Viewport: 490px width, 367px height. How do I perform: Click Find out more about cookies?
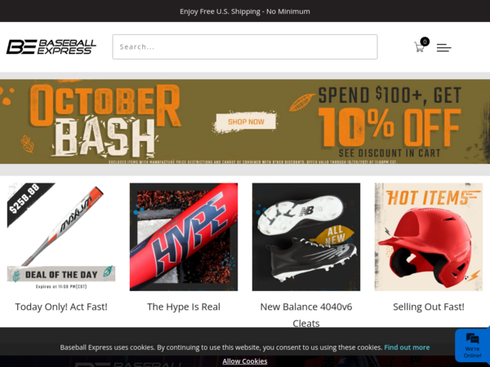(x=407, y=347)
